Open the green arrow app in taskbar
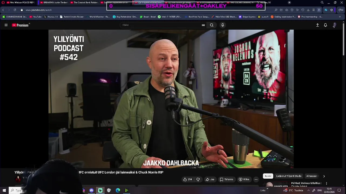This screenshot has width=346, height=194. click(127, 190)
